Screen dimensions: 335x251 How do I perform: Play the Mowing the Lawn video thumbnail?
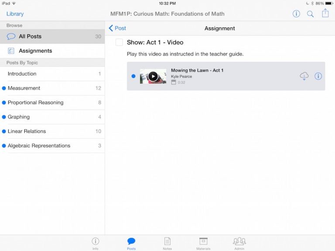(153, 76)
